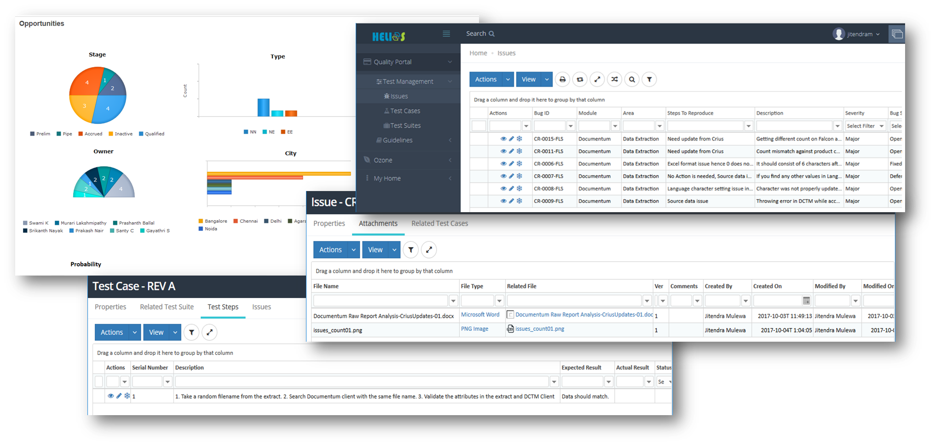The width and height of the screenshot is (935, 445).
Task: View CR-0015-FLS using its eye icon
Action: [503, 139]
